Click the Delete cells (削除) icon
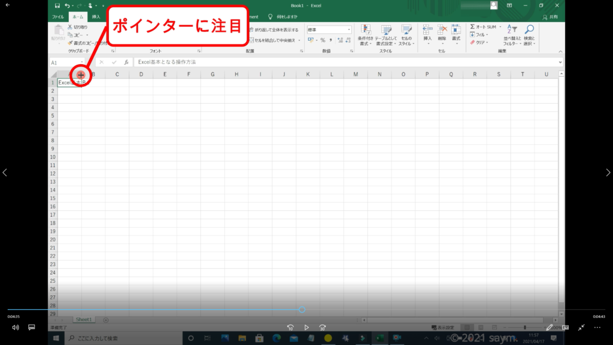The width and height of the screenshot is (613, 345). [442, 30]
